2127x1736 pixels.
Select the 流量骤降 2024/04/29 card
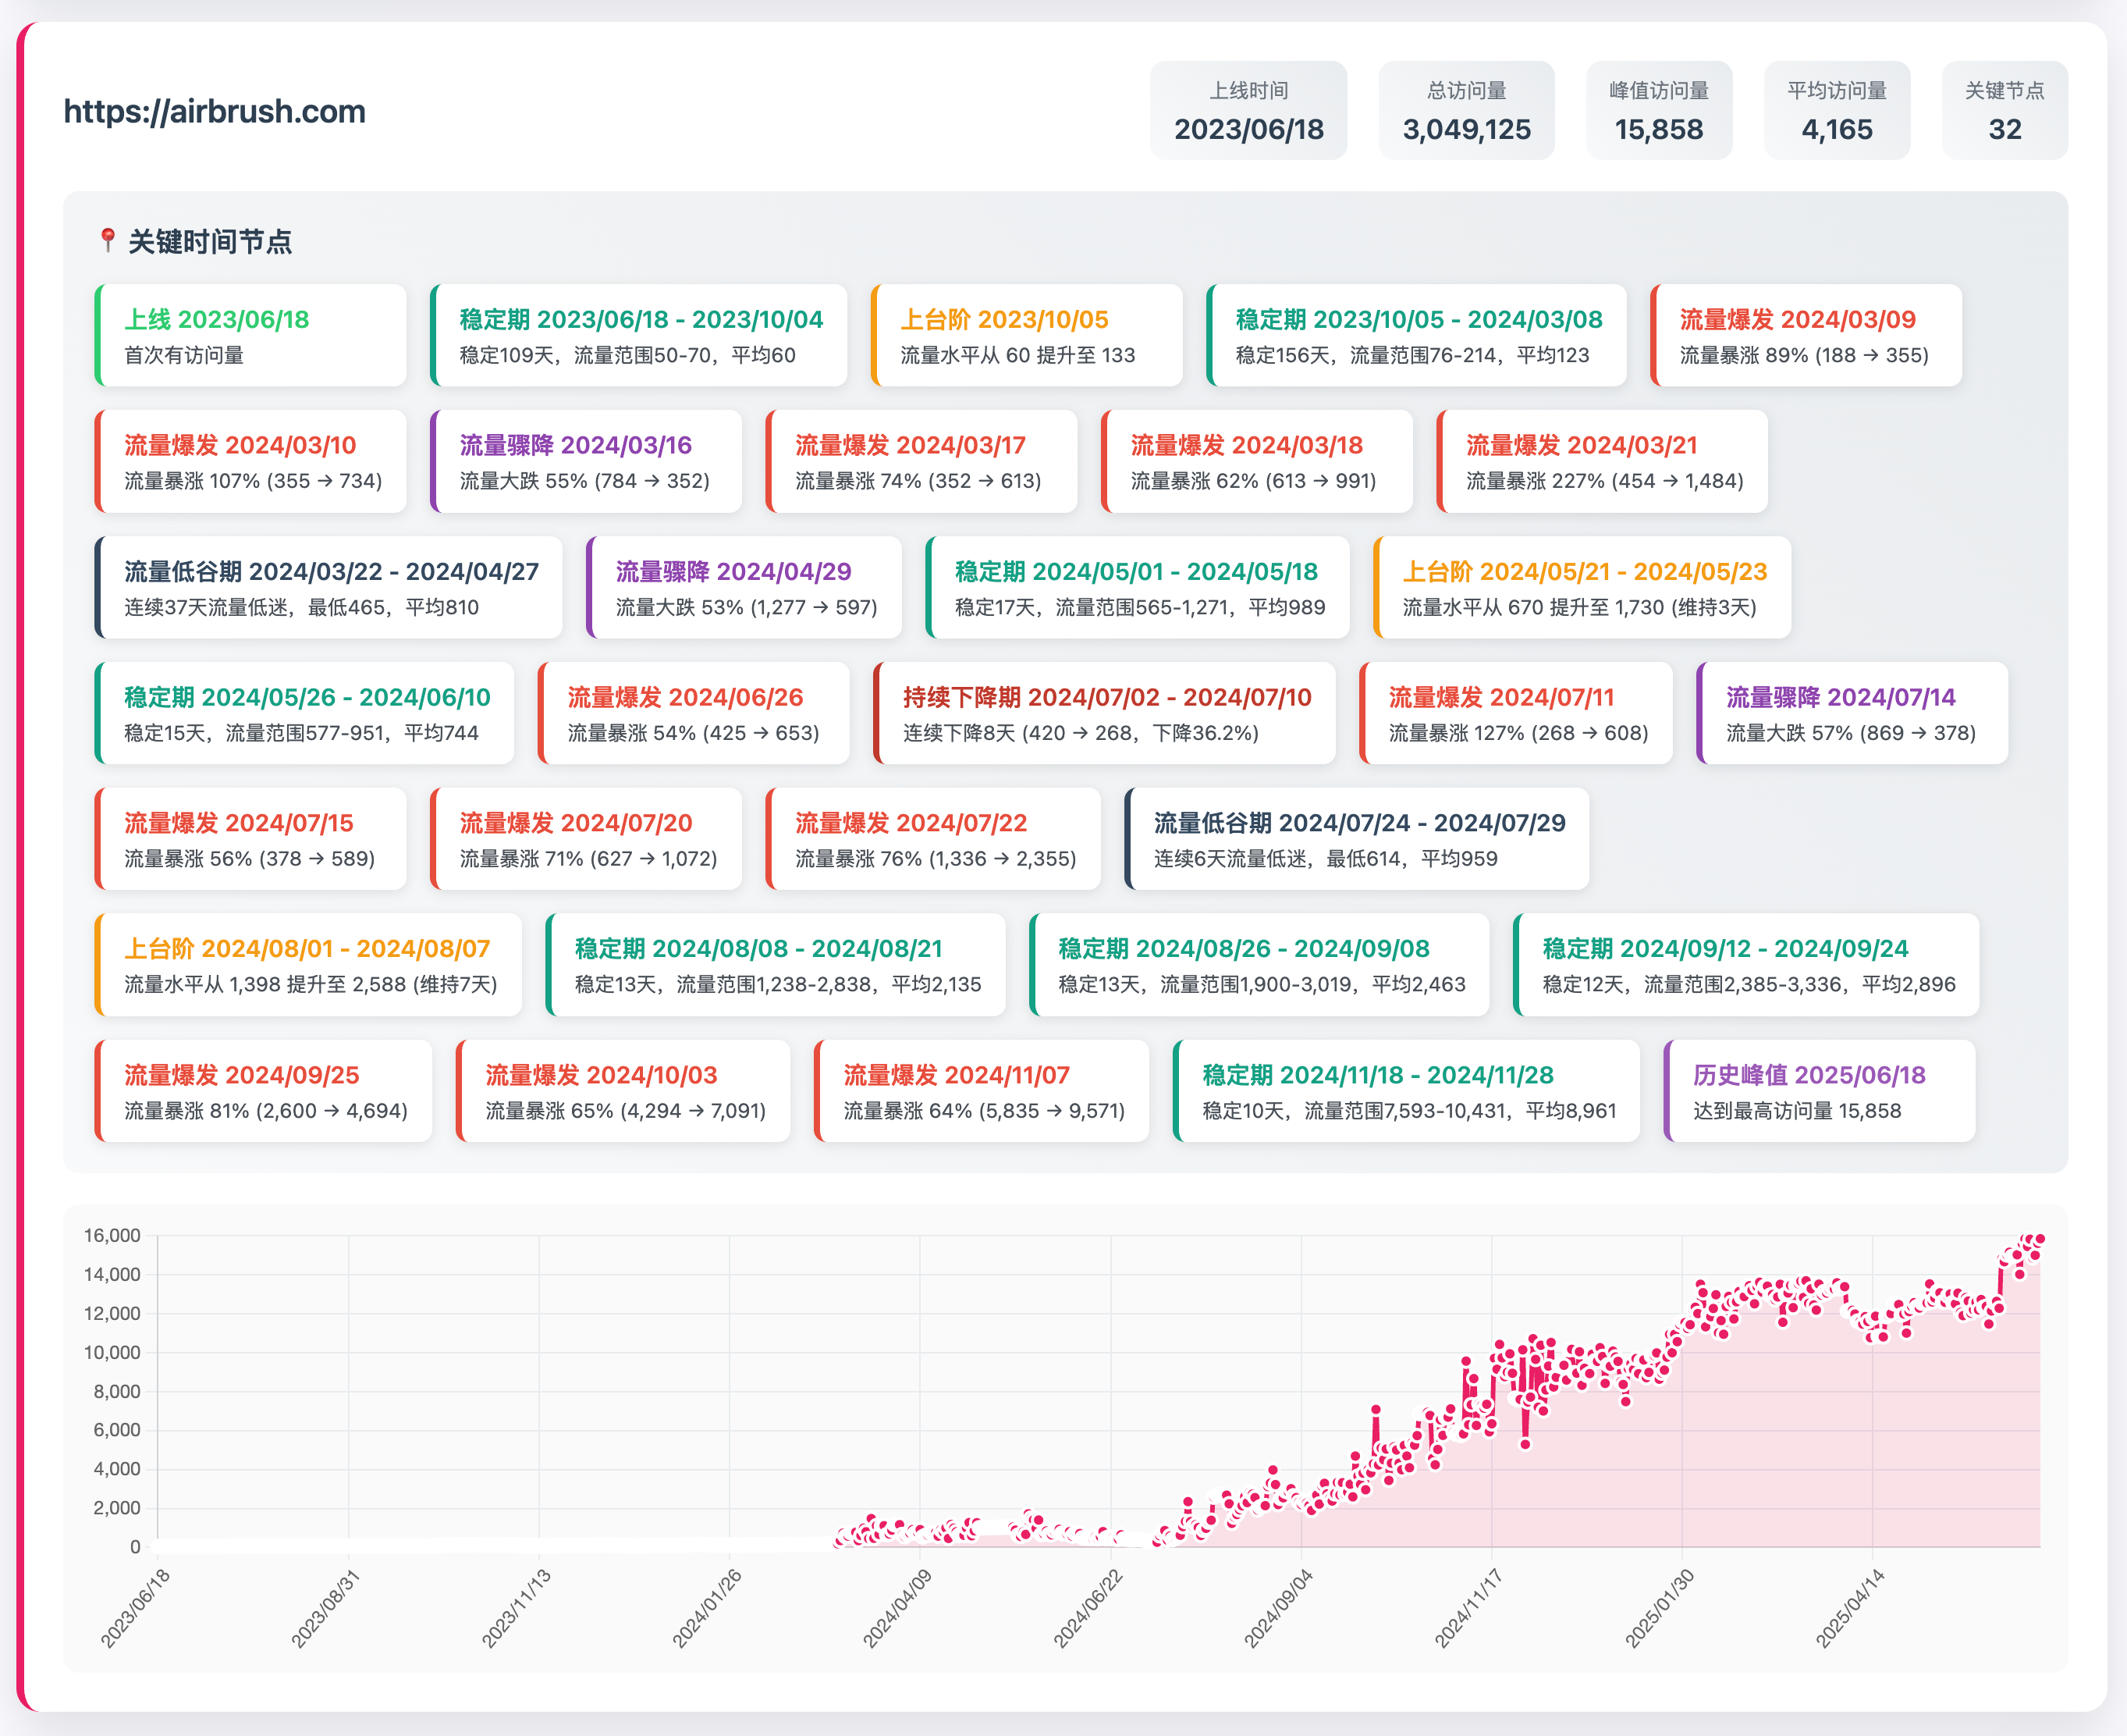click(x=744, y=587)
